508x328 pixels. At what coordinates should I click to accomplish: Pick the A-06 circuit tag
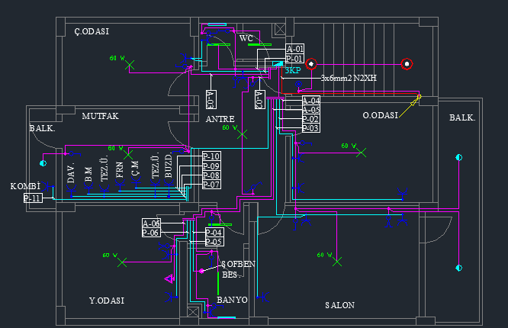click(x=151, y=223)
